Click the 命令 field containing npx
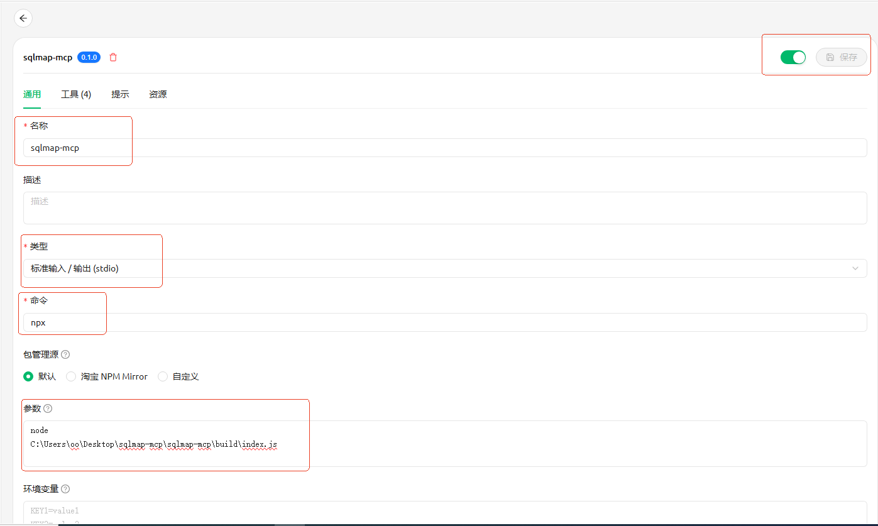 [444, 322]
